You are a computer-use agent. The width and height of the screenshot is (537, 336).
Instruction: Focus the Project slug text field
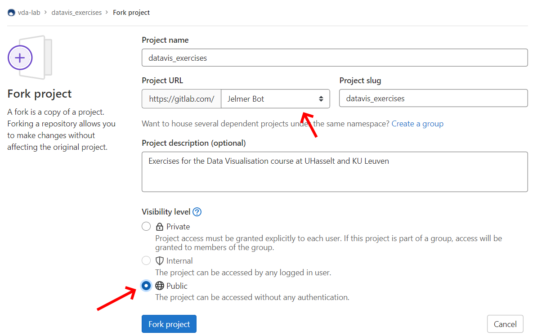[x=433, y=99]
